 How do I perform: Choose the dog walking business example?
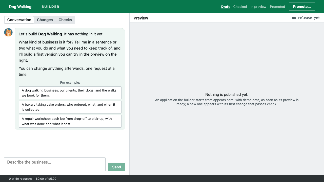click(x=70, y=93)
